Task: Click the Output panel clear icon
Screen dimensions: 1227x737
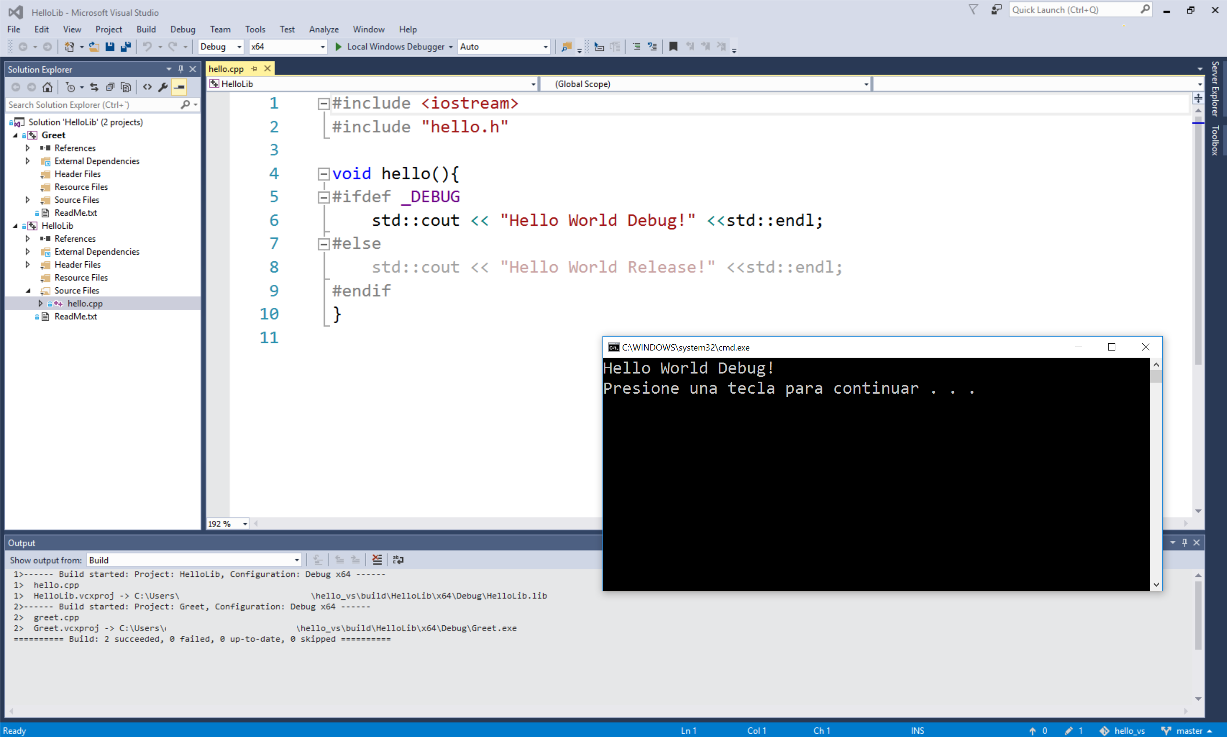Action: pos(378,560)
